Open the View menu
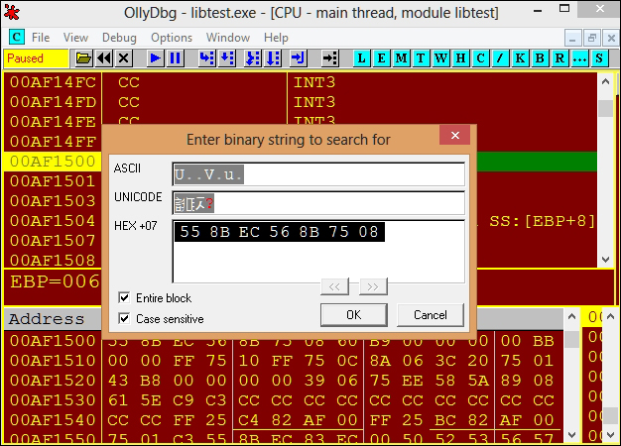The width and height of the screenshot is (621, 446). coord(75,38)
